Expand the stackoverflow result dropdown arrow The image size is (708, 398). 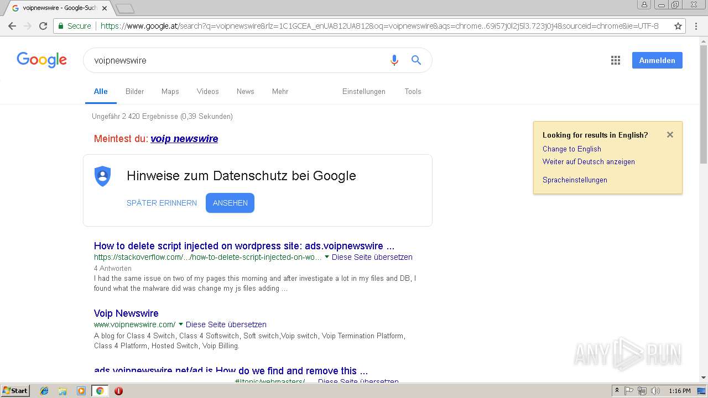pyautogui.click(x=327, y=257)
